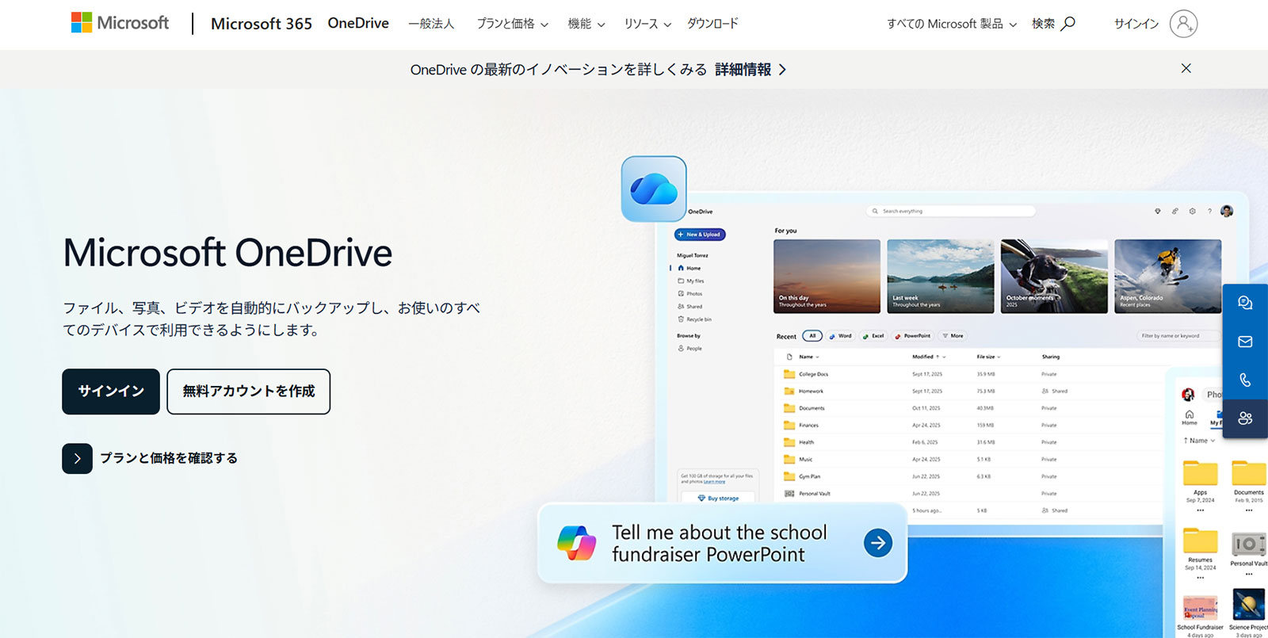Sort by the File size column header
Image resolution: width=1268 pixels, height=638 pixels.
pyautogui.click(x=988, y=357)
